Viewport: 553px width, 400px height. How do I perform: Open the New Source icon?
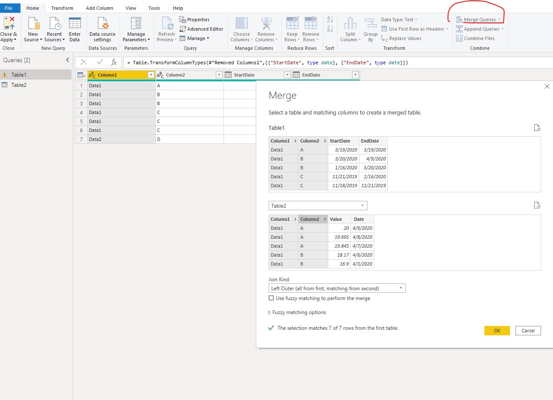33,23
